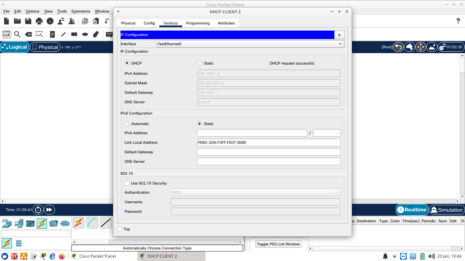465x261 pixels.
Task: Click the device search box
Action: (36, 233)
